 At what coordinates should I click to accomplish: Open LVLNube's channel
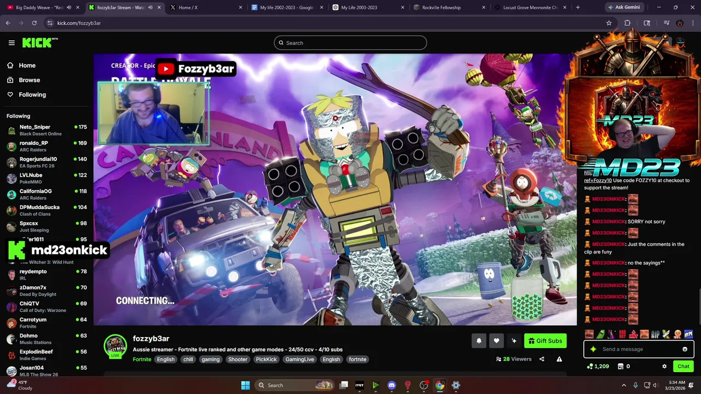(47, 178)
